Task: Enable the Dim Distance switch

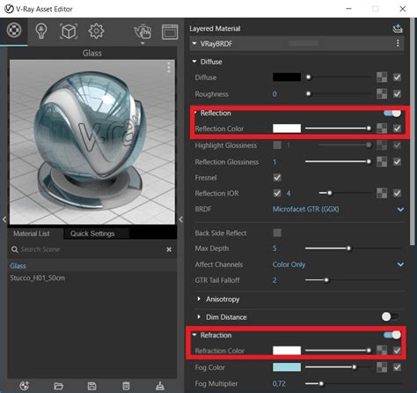Action: point(390,316)
